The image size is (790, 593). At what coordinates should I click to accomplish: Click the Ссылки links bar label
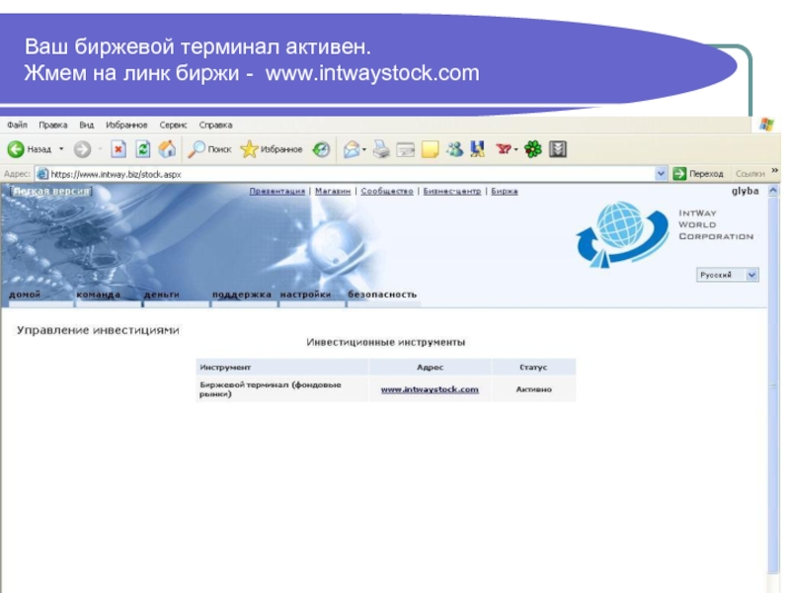click(750, 174)
